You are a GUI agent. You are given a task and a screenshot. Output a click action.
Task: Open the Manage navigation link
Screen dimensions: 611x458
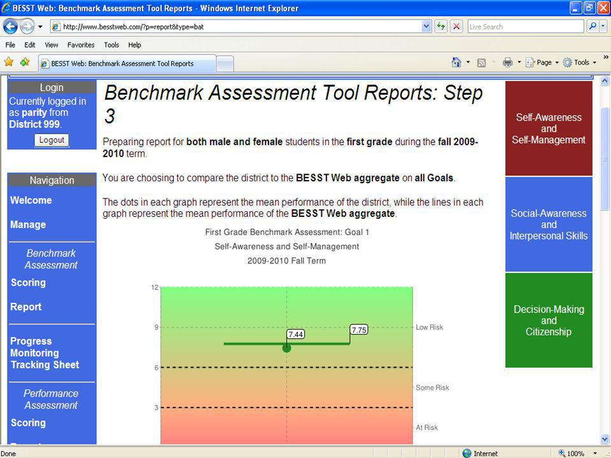[28, 225]
